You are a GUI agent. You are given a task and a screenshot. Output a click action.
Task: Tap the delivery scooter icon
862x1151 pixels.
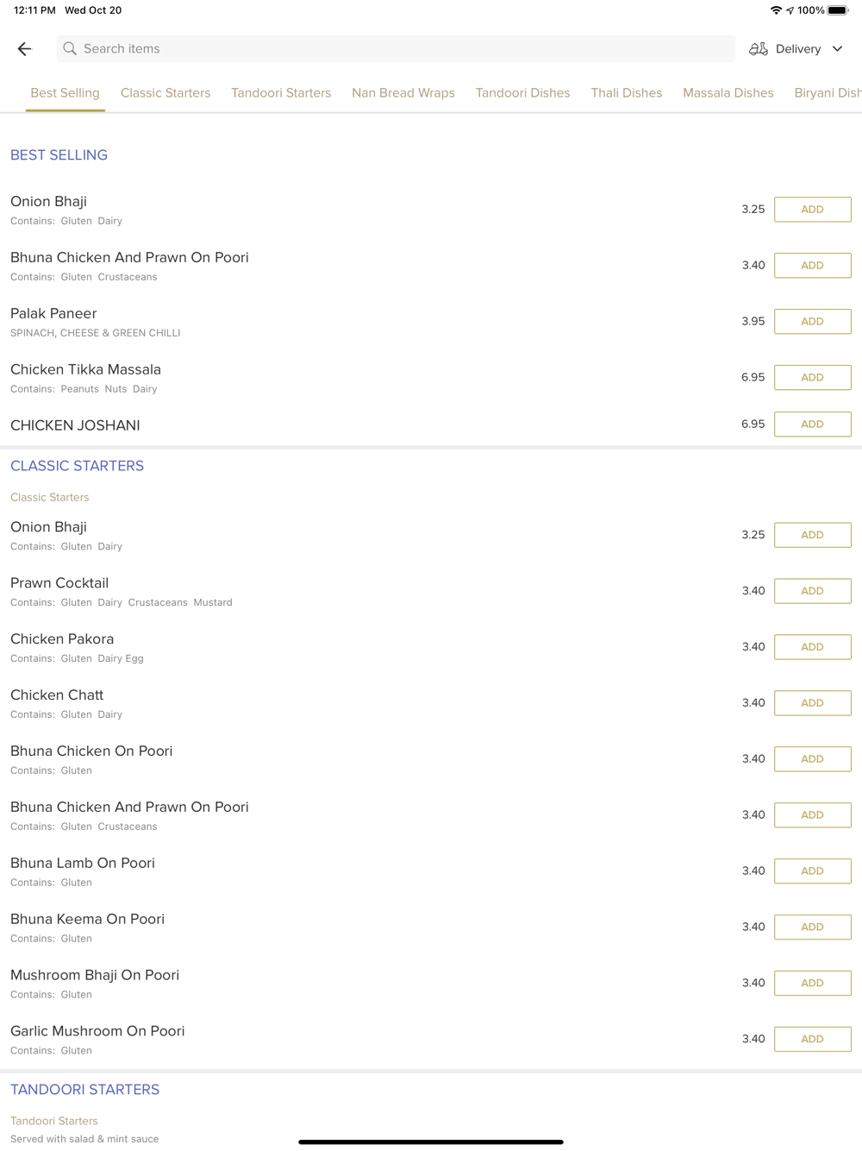[759, 49]
